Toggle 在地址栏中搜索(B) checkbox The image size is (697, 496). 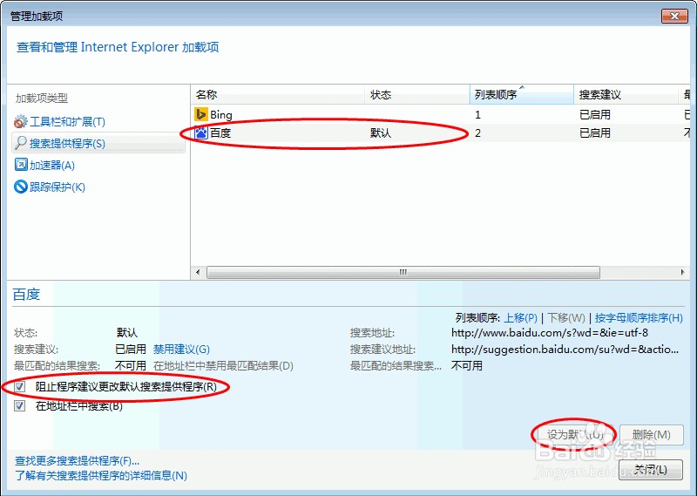click(x=19, y=405)
